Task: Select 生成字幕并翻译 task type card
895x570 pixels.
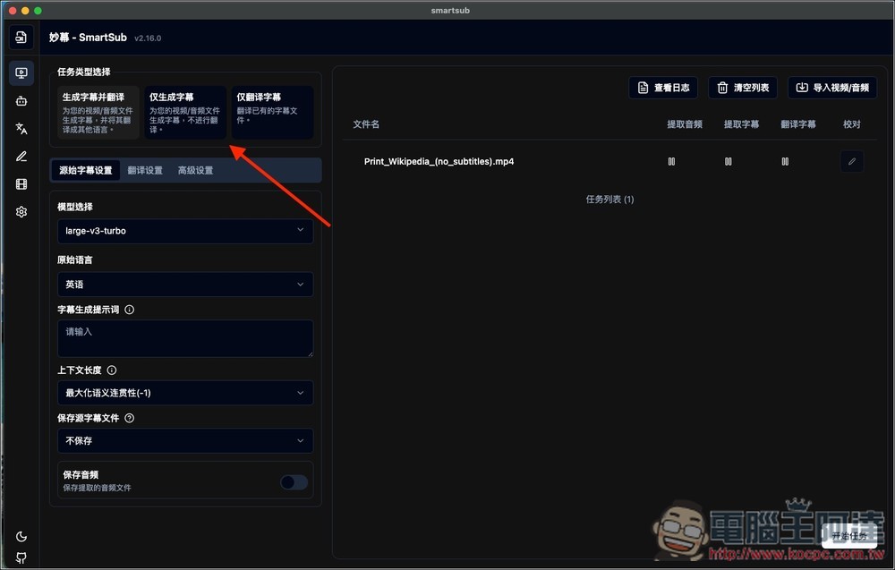Action: tap(98, 113)
